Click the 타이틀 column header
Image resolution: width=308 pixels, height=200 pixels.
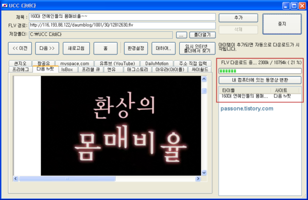245,90
